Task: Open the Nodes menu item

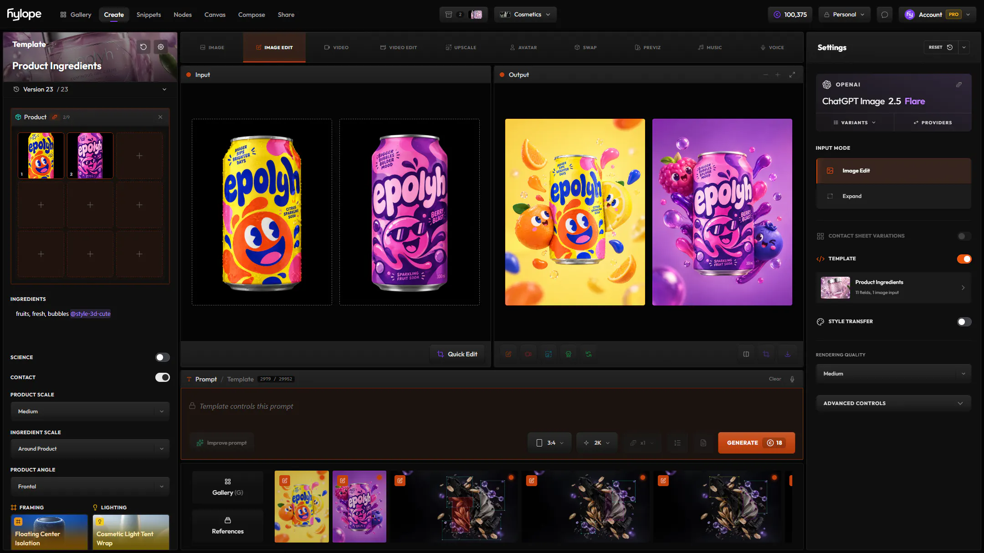Action: pos(182,15)
